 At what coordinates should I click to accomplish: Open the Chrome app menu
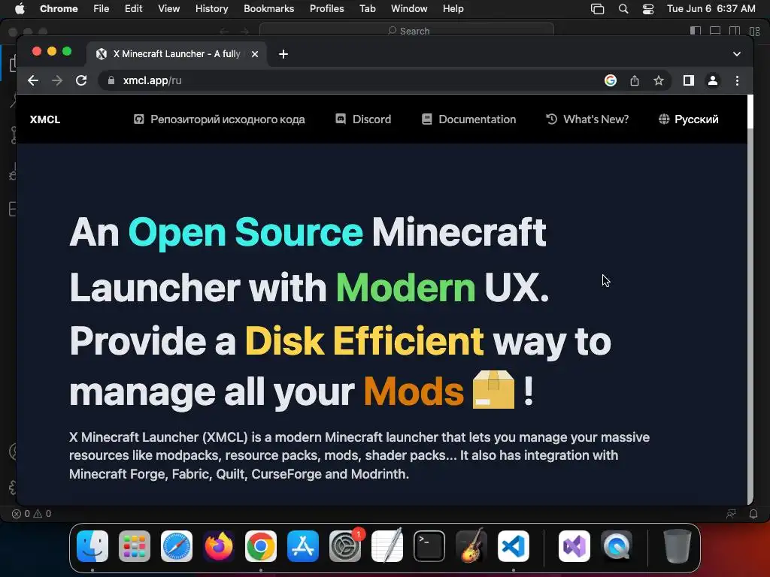pos(59,9)
